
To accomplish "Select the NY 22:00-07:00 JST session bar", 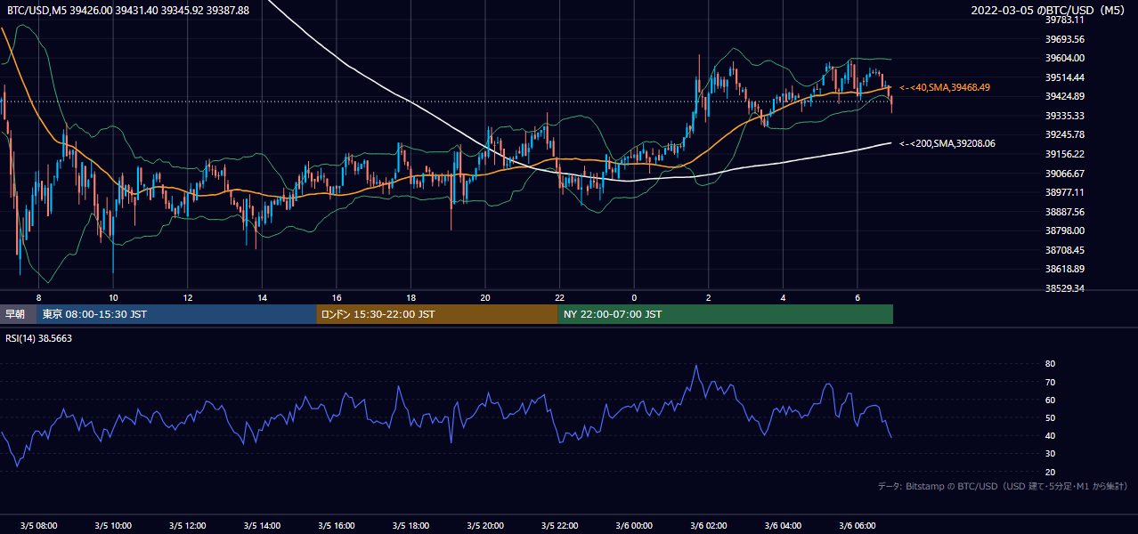I will point(726,314).
